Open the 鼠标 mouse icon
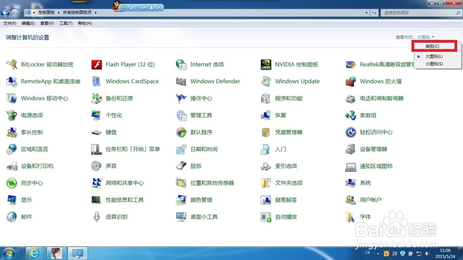This screenshot has height=260, width=463. [181, 166]
